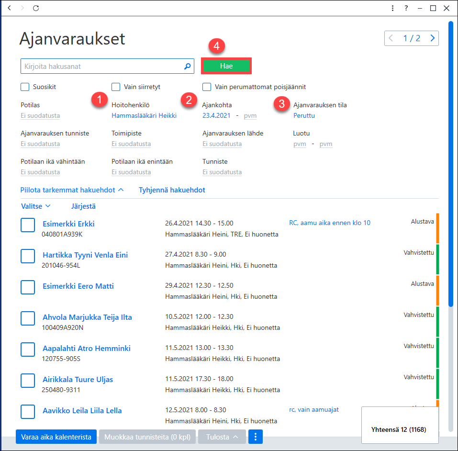Expand the Tulosta menu button
458x451 pixels.
click(222, 437)
